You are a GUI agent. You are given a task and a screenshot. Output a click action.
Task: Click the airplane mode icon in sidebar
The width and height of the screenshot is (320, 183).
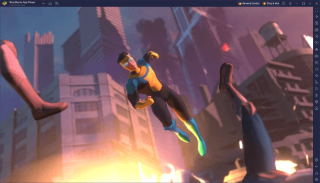coord(316,75)
